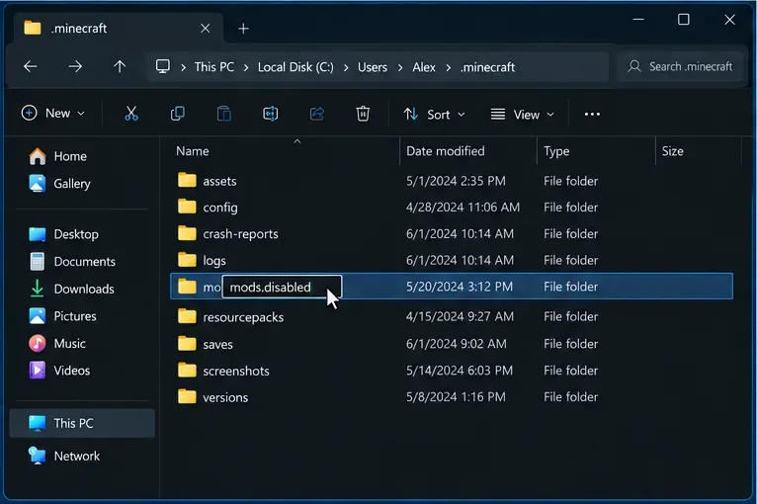
Task: Click the 4/28/2024 11:06 AM date cell
Action: click(463, 208)
